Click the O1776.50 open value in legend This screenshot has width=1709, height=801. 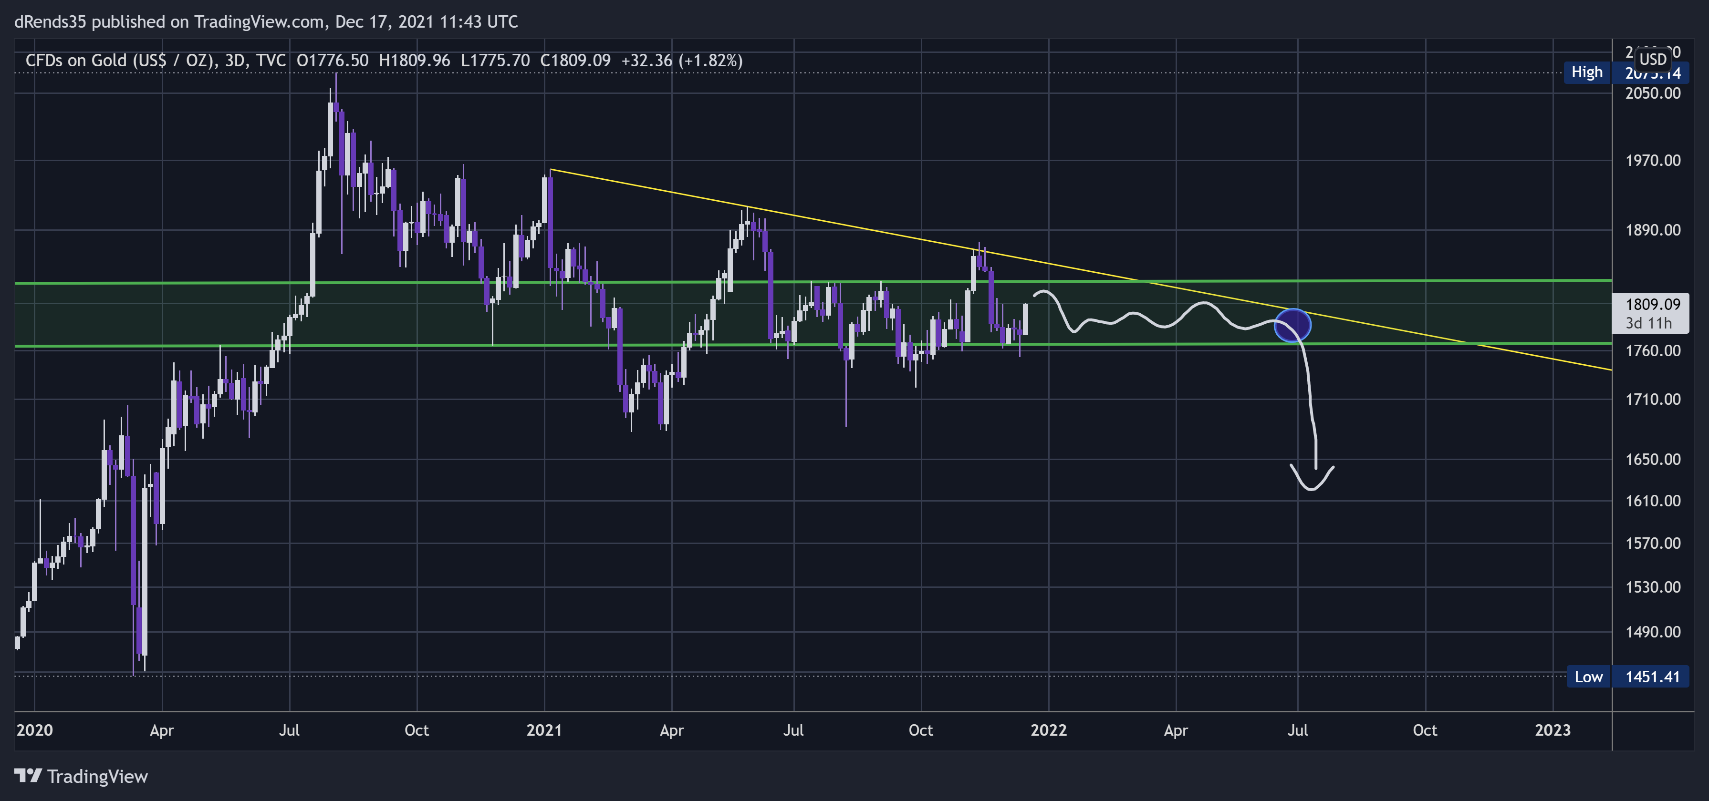[x=333, y=61]
